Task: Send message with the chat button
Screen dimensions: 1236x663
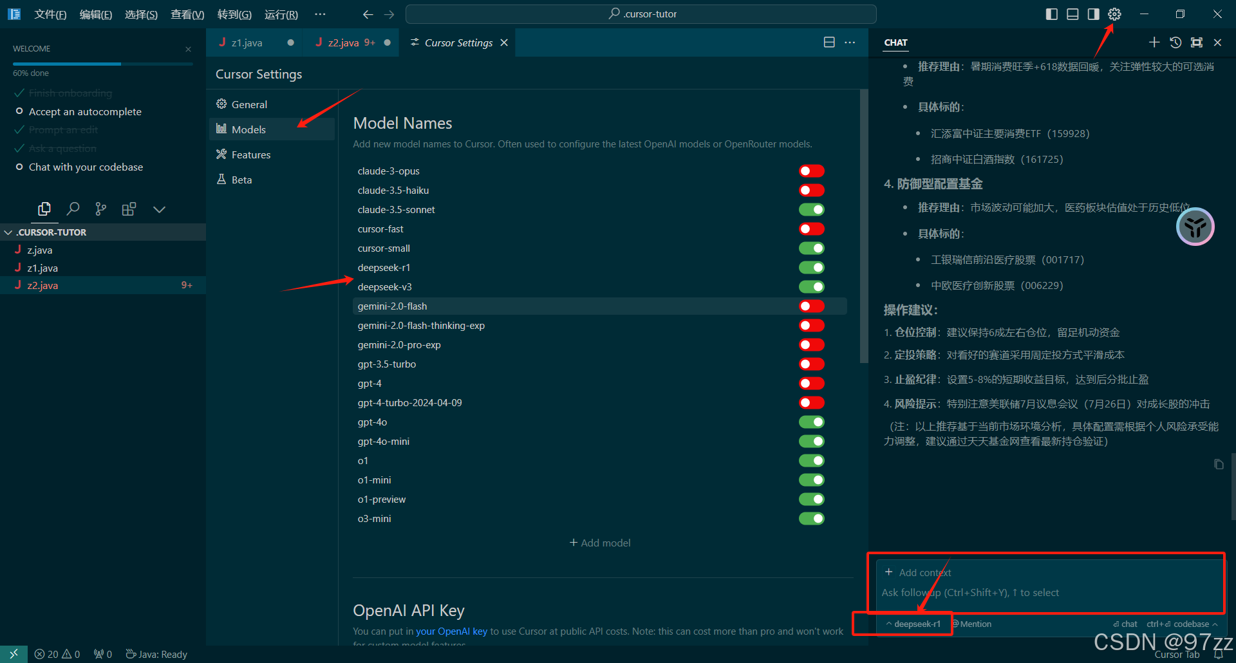Action: pyautogui.click(x=1125, y=624)
